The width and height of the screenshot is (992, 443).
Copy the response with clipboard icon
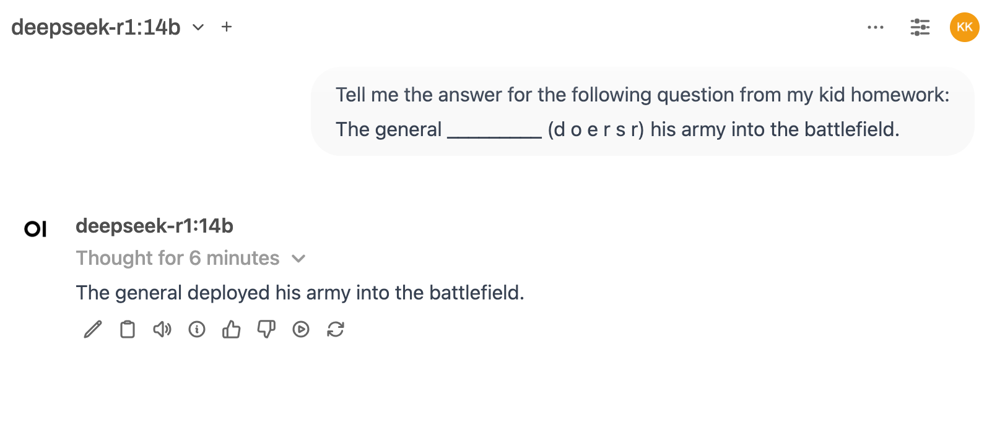pyautogui.click(x=128, y=330)
